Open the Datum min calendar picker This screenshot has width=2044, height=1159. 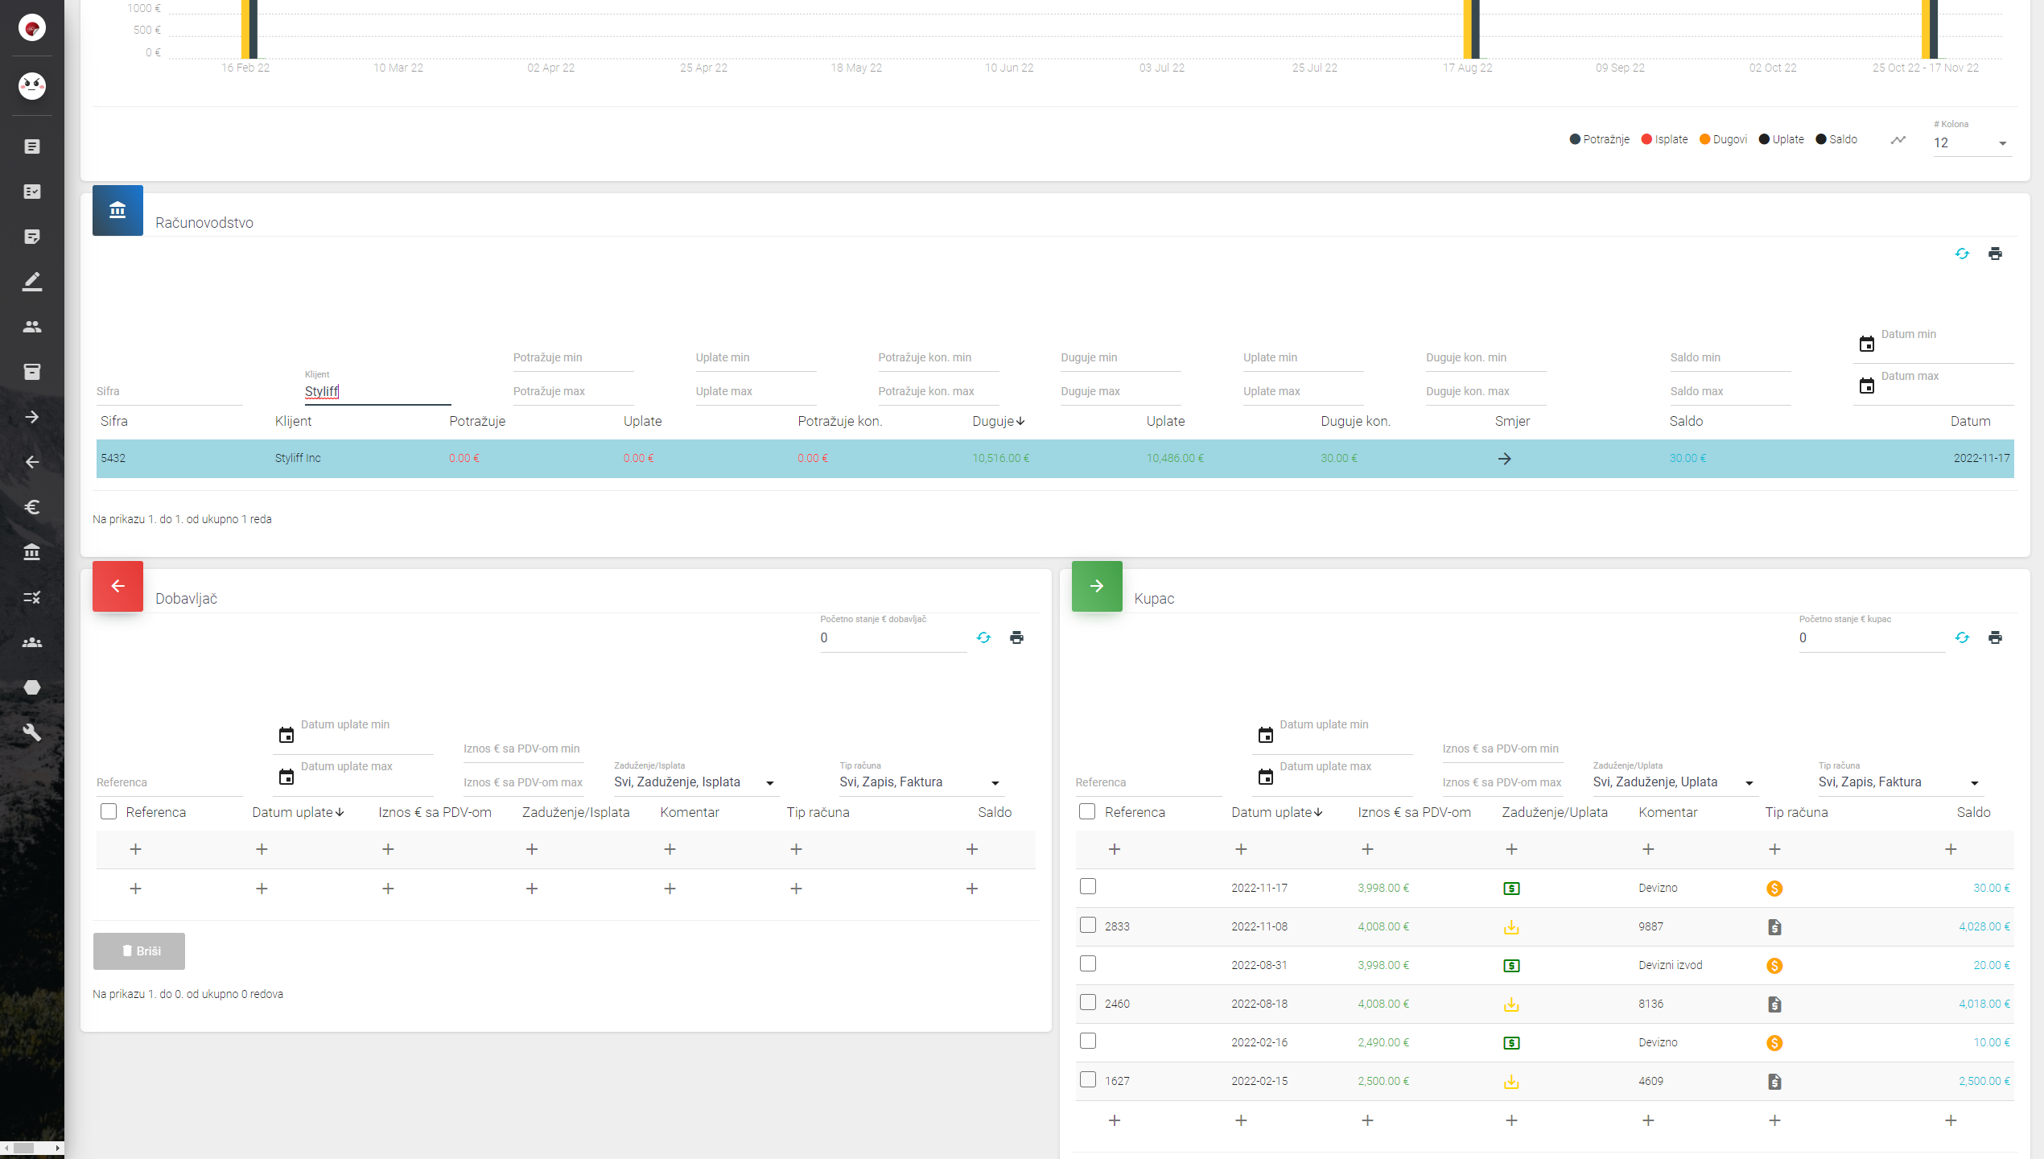pyautogui.click(x=1866, y=344)
